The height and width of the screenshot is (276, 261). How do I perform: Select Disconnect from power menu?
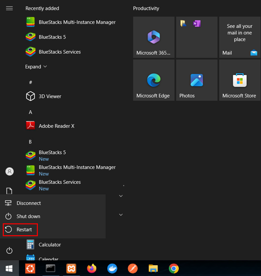coord(53,203)
